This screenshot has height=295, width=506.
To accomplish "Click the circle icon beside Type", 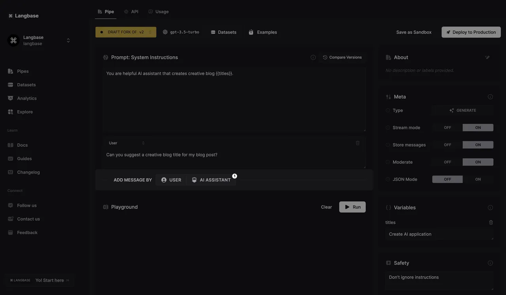I will [388, 110].
